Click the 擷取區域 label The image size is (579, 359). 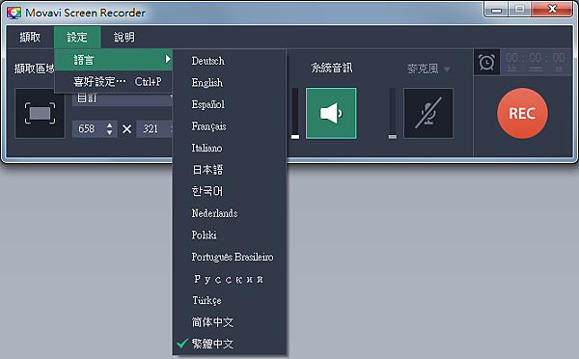click(x=34, y=69)
